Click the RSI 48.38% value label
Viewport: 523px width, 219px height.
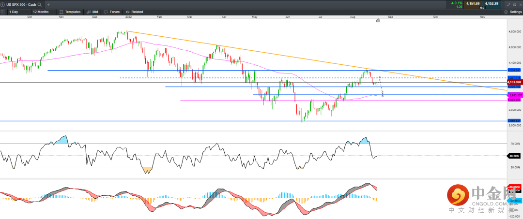[x=513, y=156]
